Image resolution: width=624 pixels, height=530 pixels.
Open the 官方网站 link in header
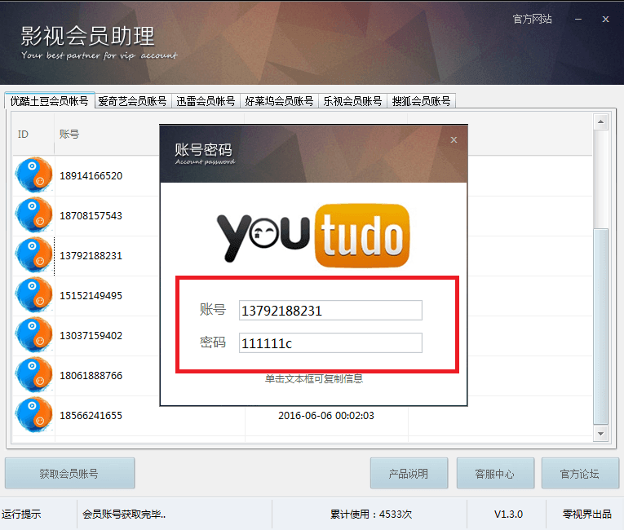coord(532,19)
